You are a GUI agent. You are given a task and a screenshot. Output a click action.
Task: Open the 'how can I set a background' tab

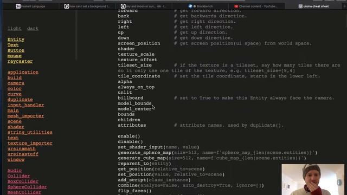point(87,6)
